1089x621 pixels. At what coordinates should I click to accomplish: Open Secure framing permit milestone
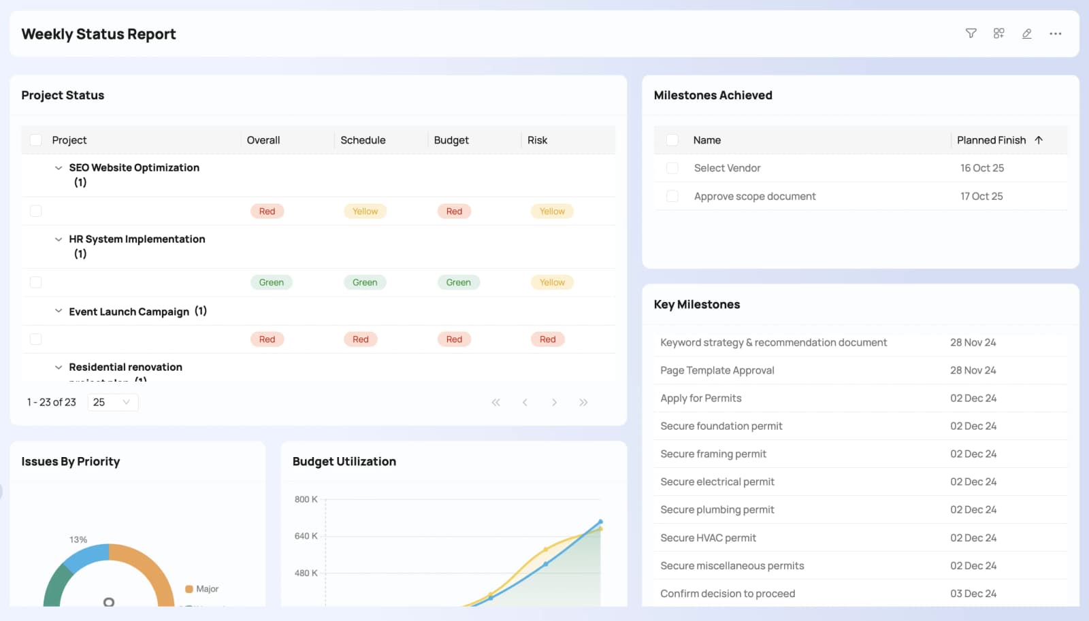coord(713,454)
